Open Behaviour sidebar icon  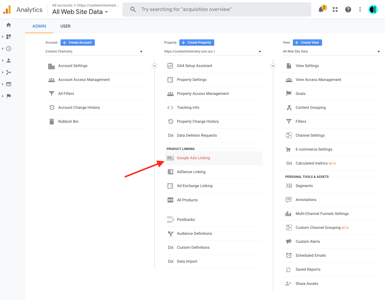9,84
